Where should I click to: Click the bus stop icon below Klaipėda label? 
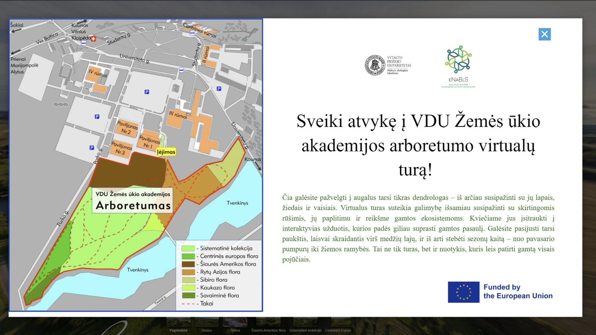click(x=84, y=43)
